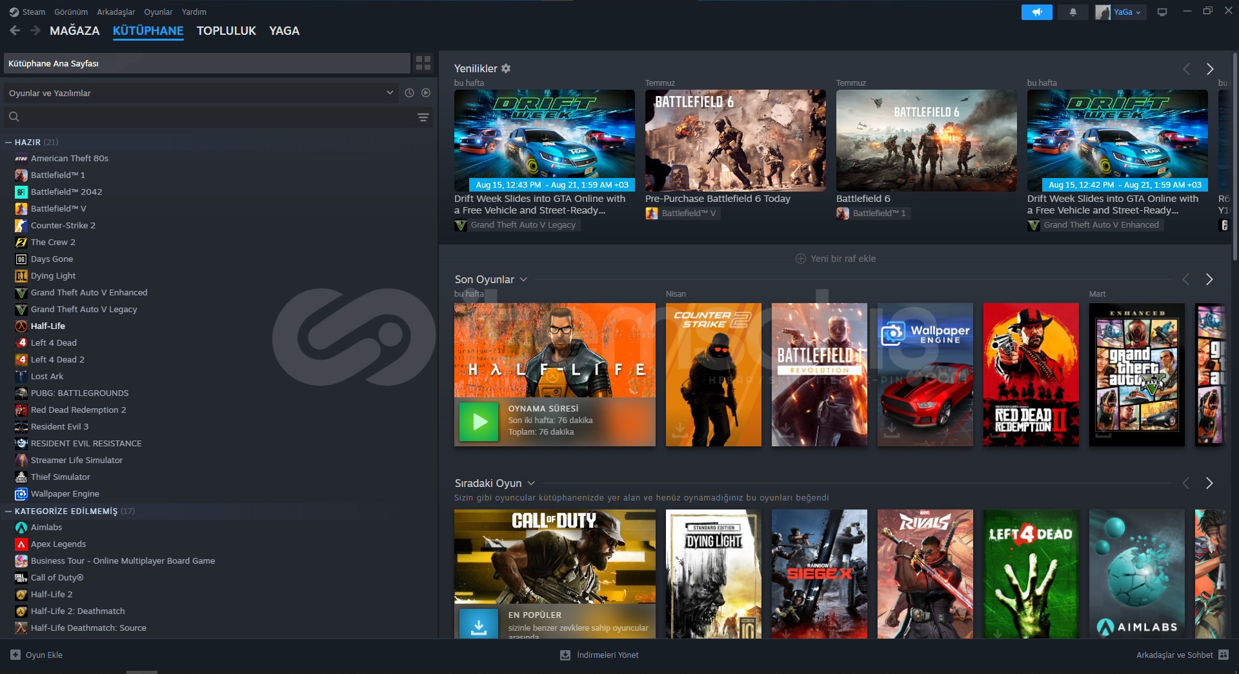Play Half-Life with the green play button
The width and height of the screenshot is (1239, 674).
479,421
